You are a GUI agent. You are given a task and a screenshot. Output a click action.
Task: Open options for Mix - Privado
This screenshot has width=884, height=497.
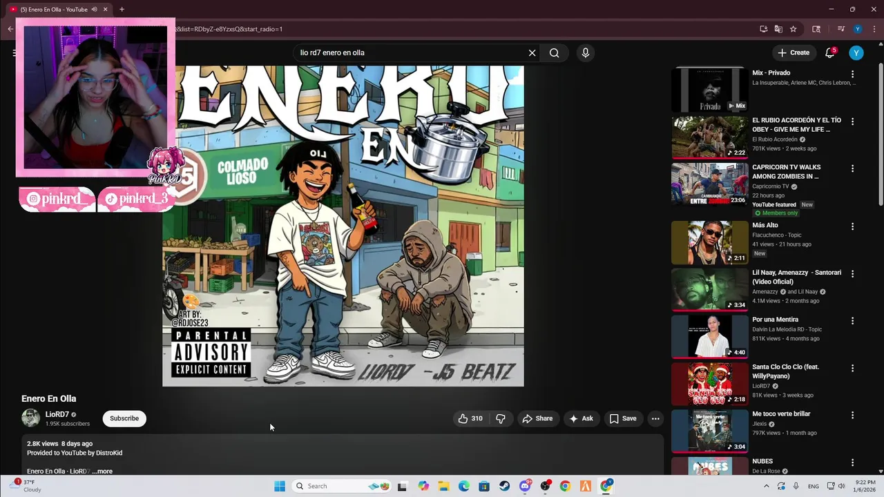coord(852,74)
